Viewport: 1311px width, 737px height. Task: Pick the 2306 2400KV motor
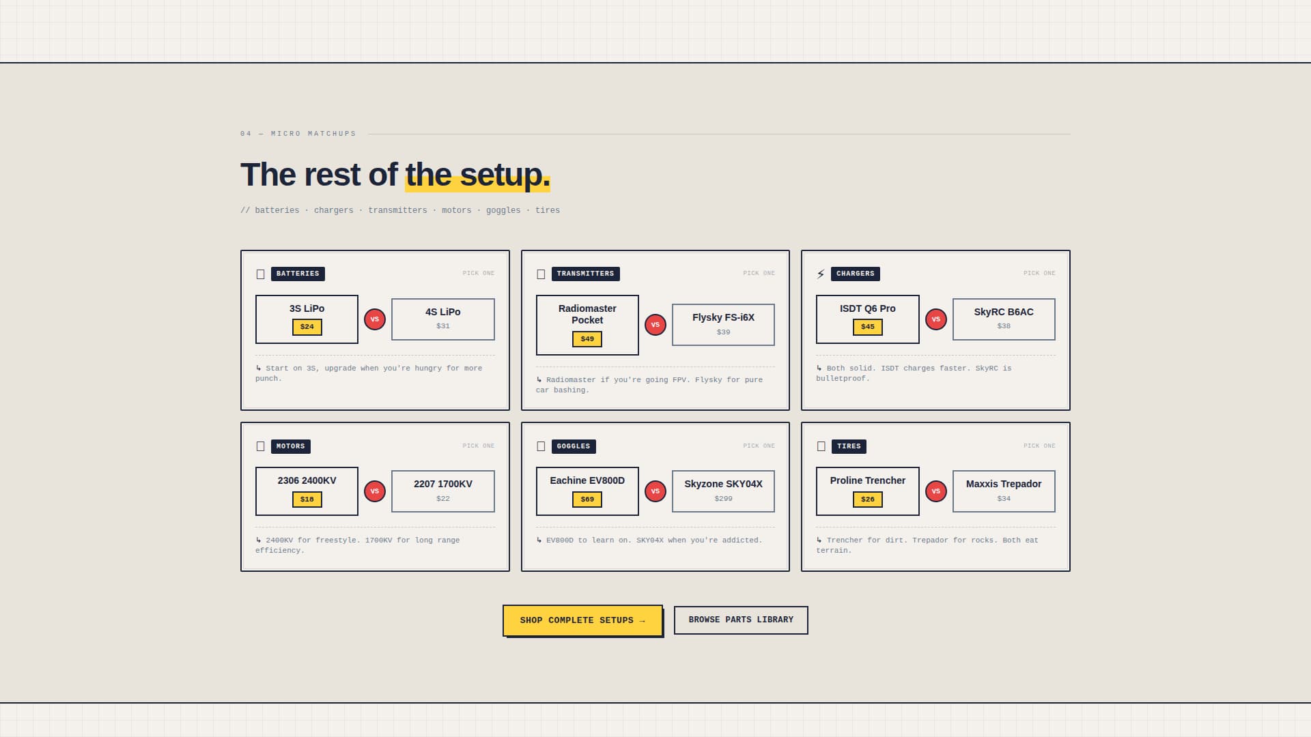click(x=307, y=491)
